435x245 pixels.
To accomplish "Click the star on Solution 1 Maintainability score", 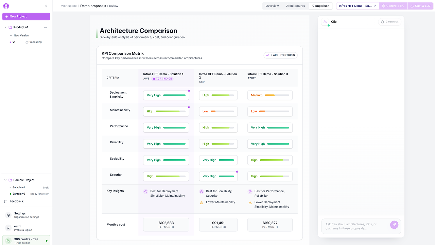I will pos(189,107).
